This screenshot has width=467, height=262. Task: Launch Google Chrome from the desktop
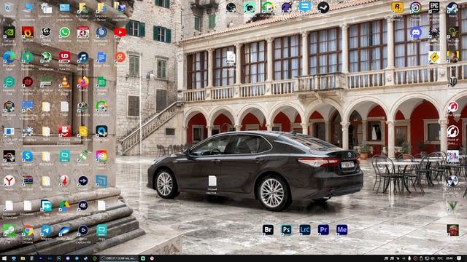point(28,230)
